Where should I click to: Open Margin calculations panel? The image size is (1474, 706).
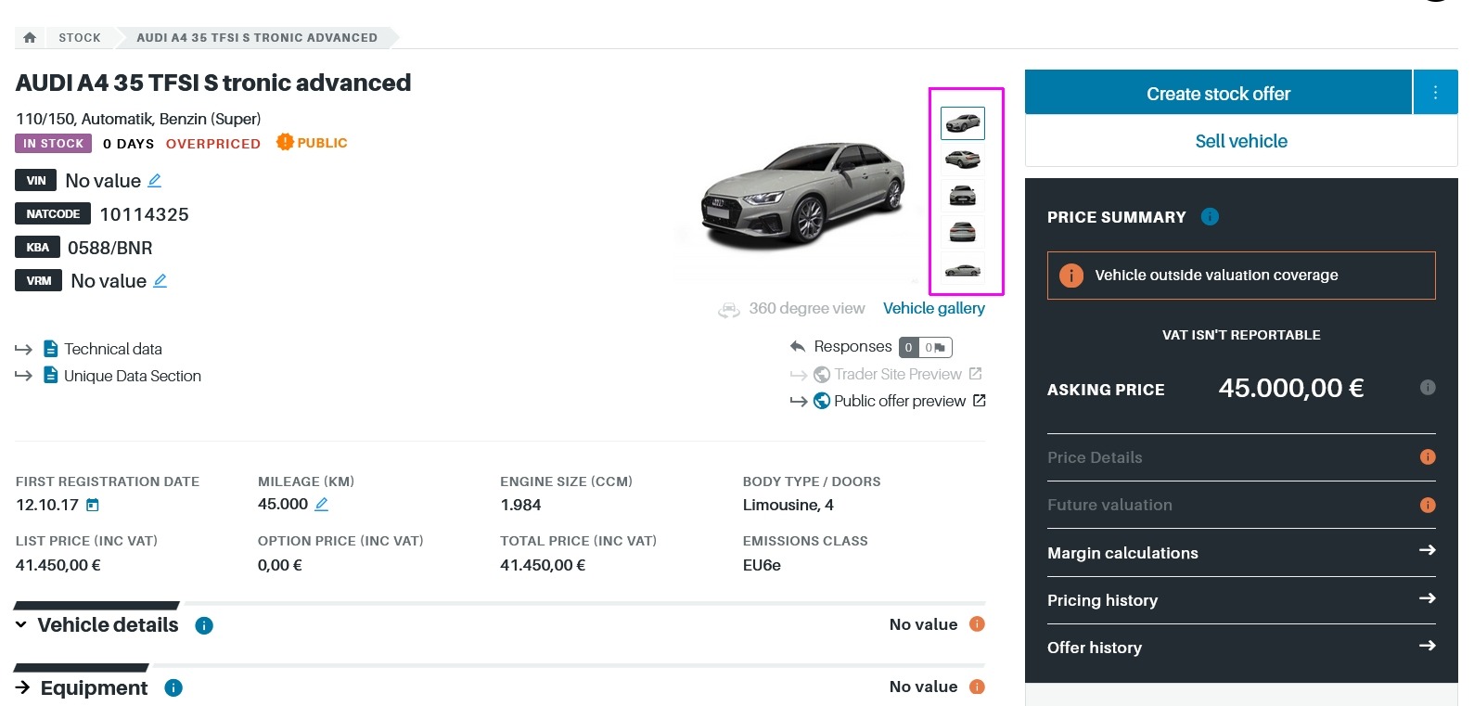(1241, 552)
